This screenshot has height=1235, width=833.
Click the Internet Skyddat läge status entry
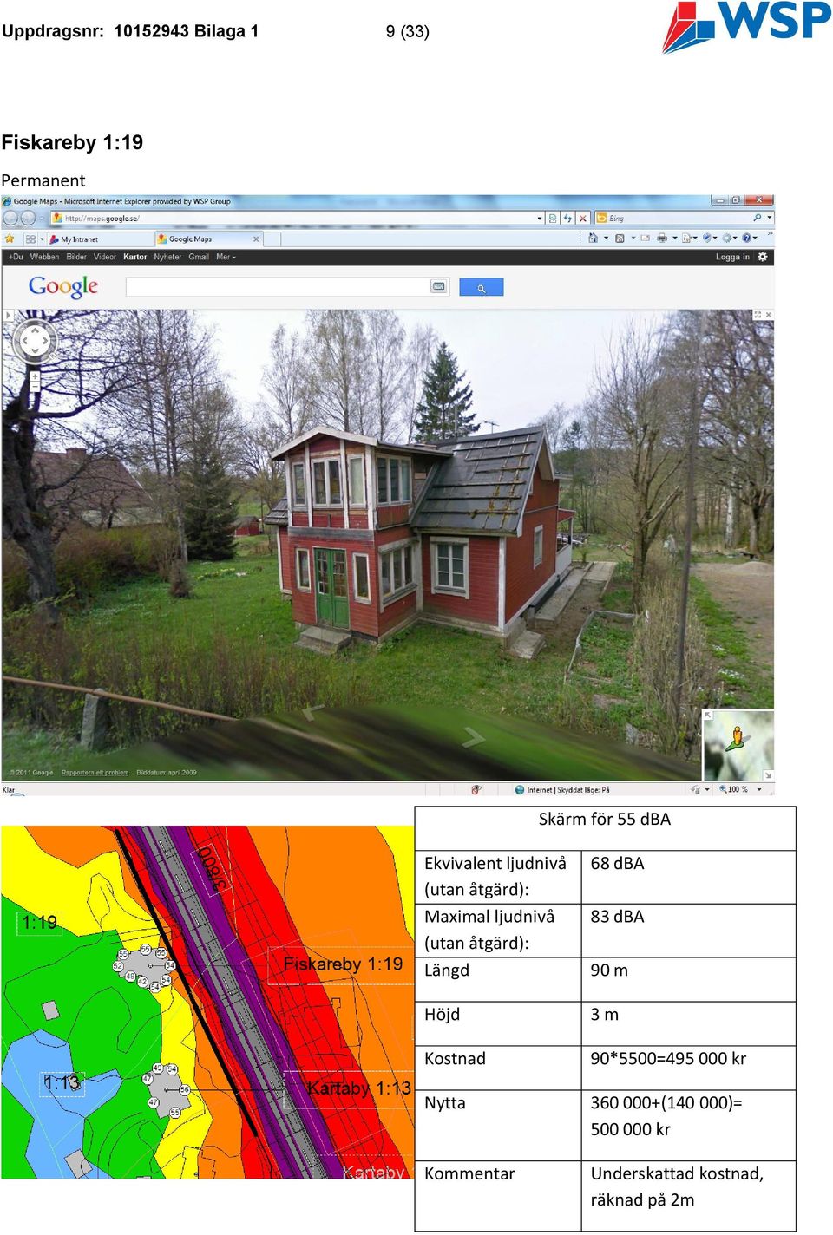pyautogui.click(x=562, y=789)
